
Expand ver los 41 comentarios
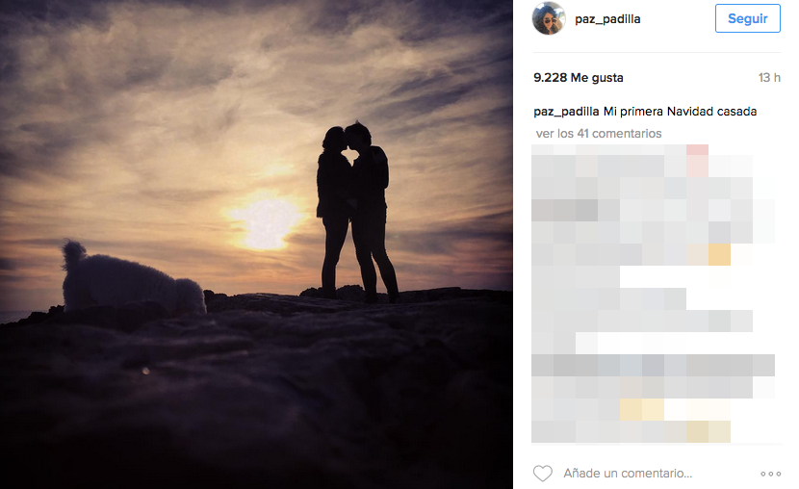(x=599, y=134)
